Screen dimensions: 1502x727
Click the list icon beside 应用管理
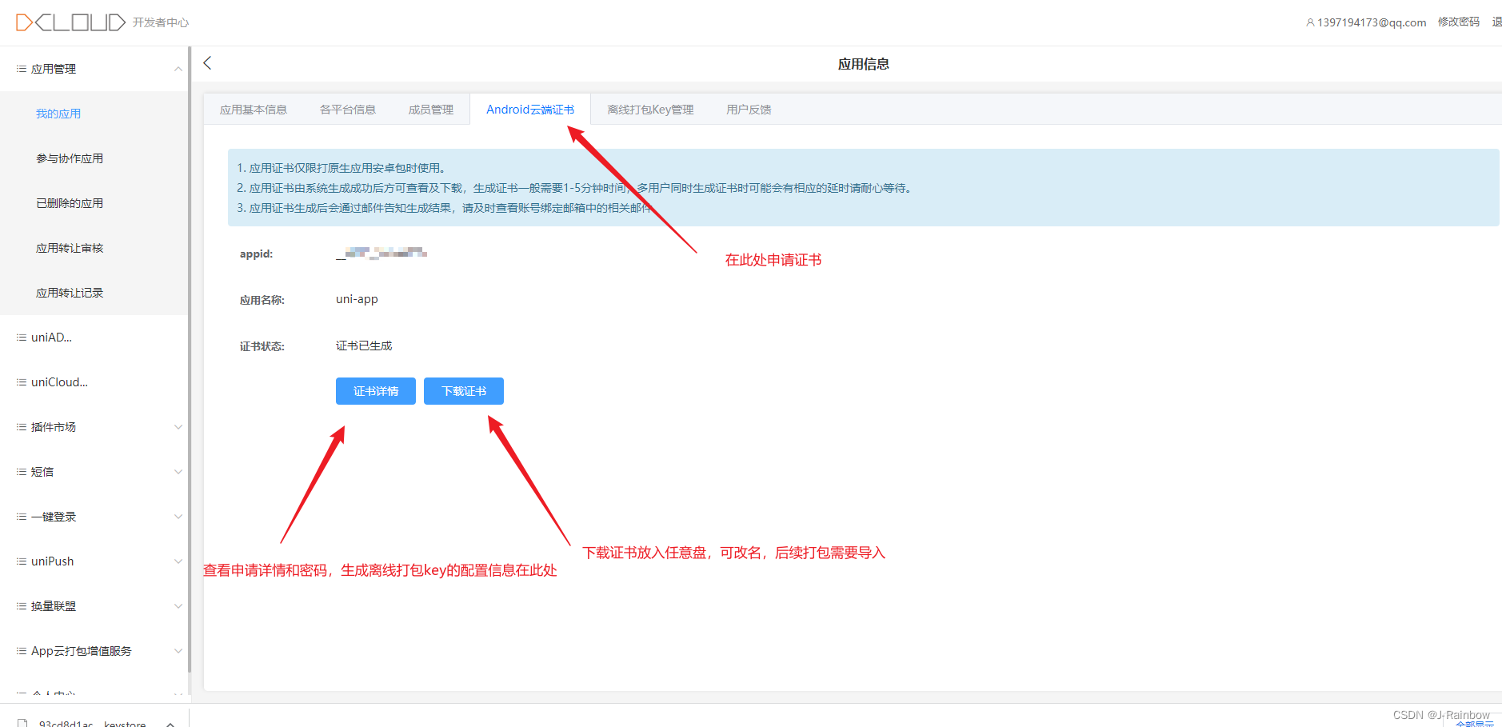point(22,69)
